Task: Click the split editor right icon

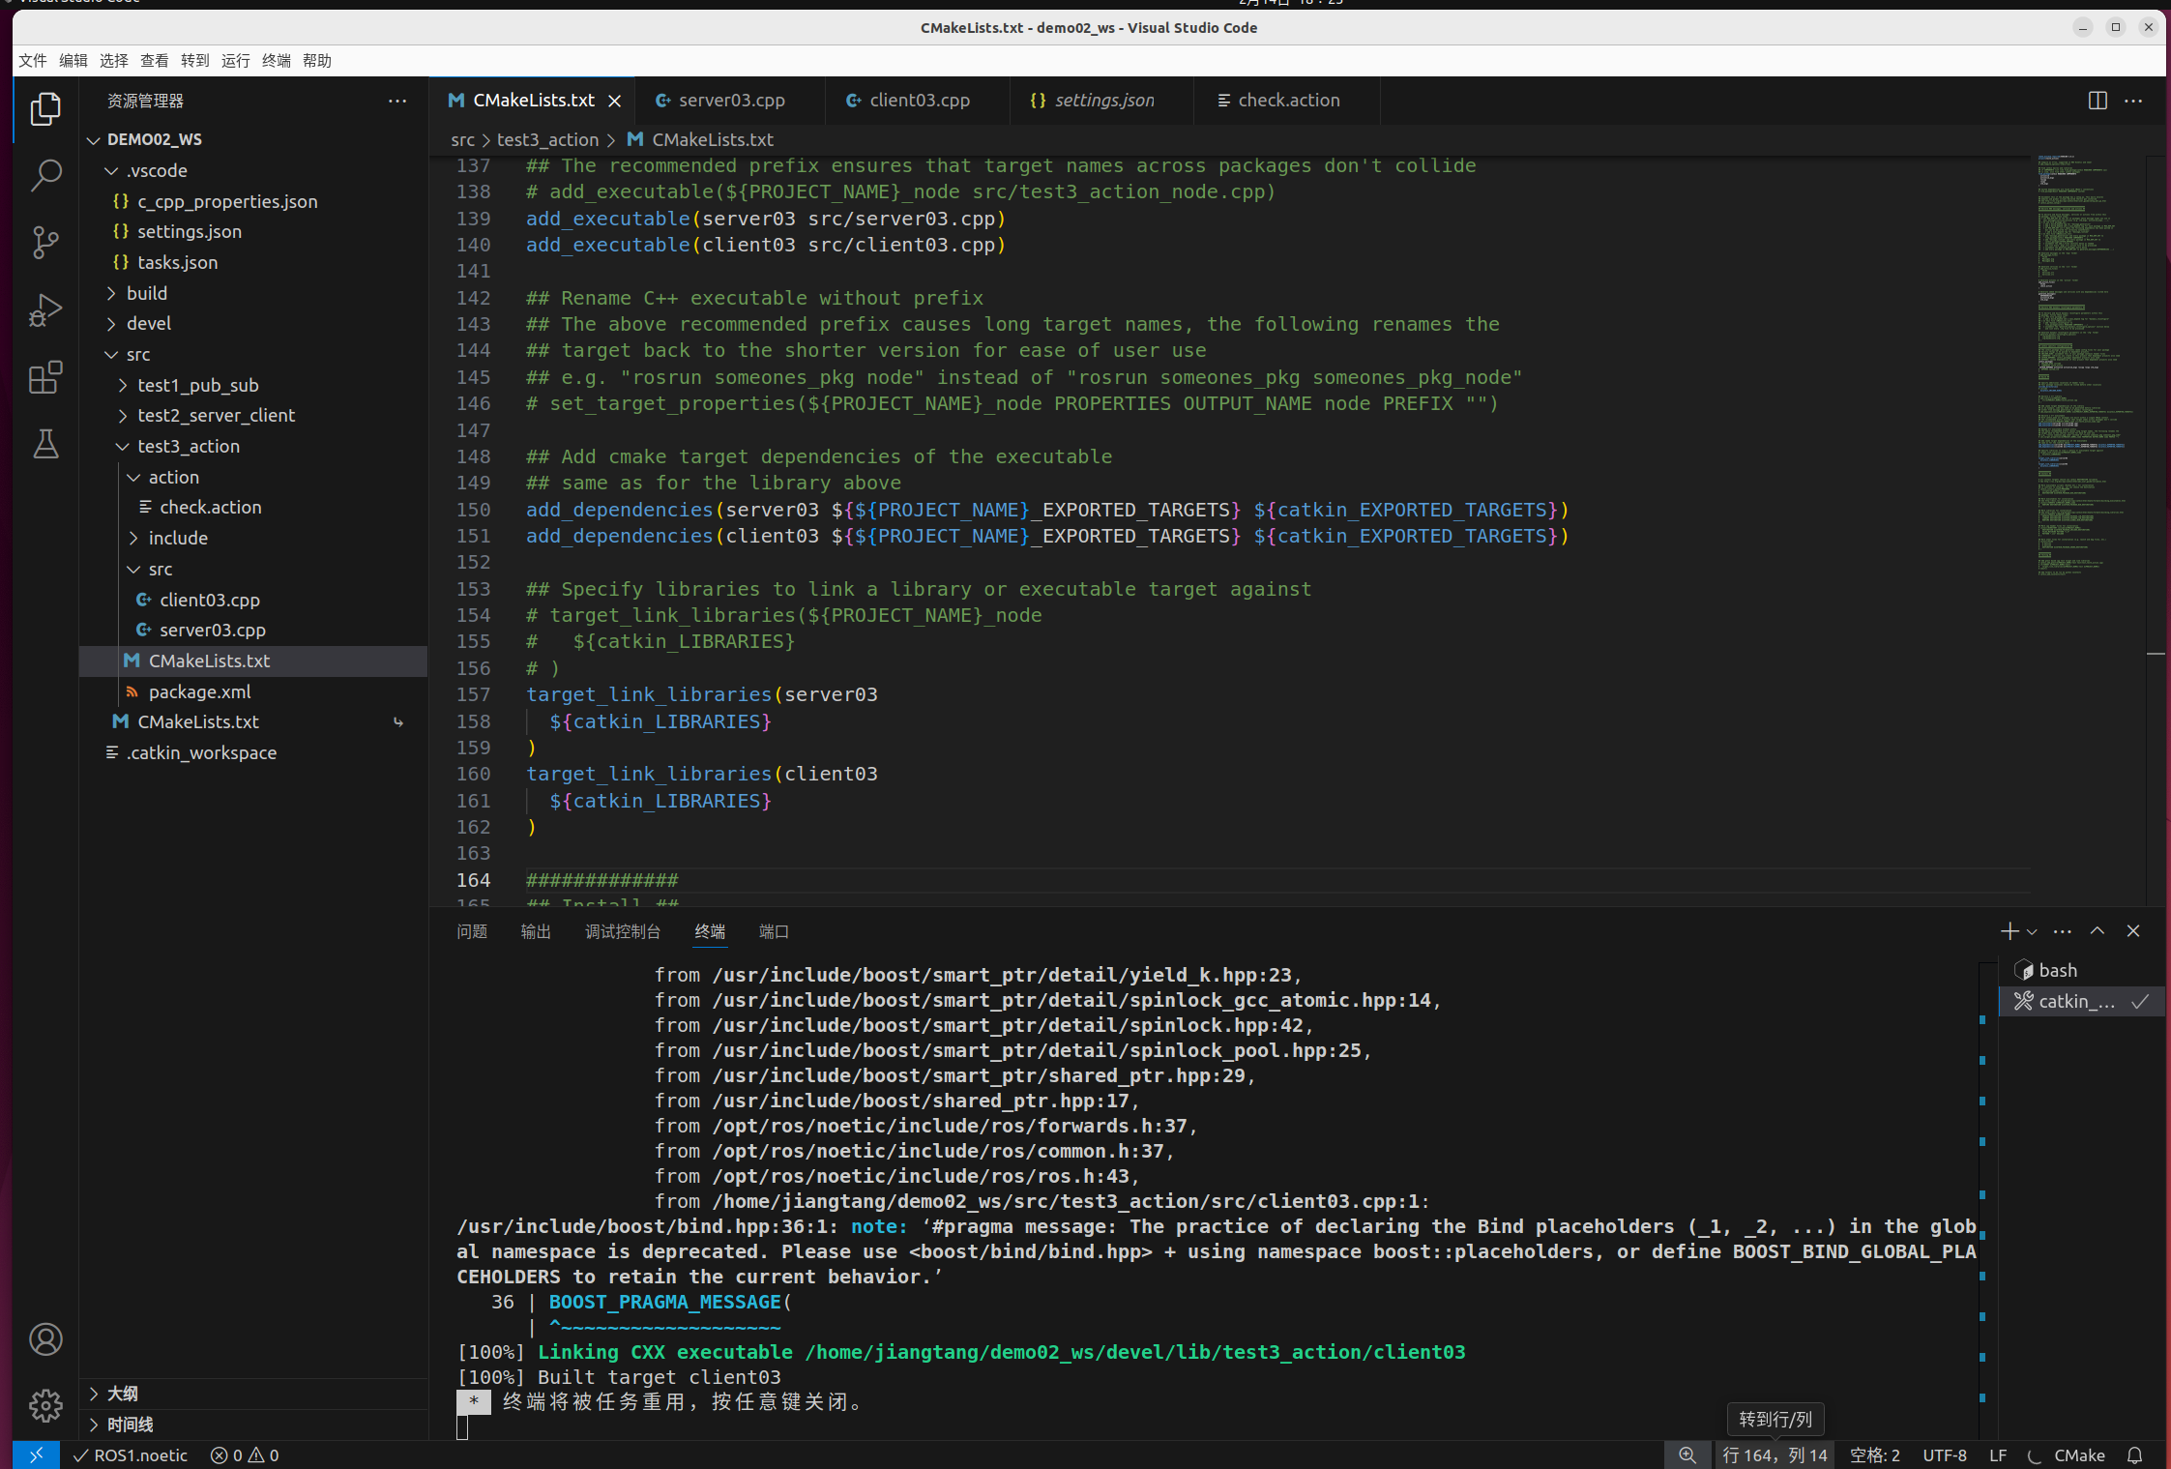Action: [2097, 101]
